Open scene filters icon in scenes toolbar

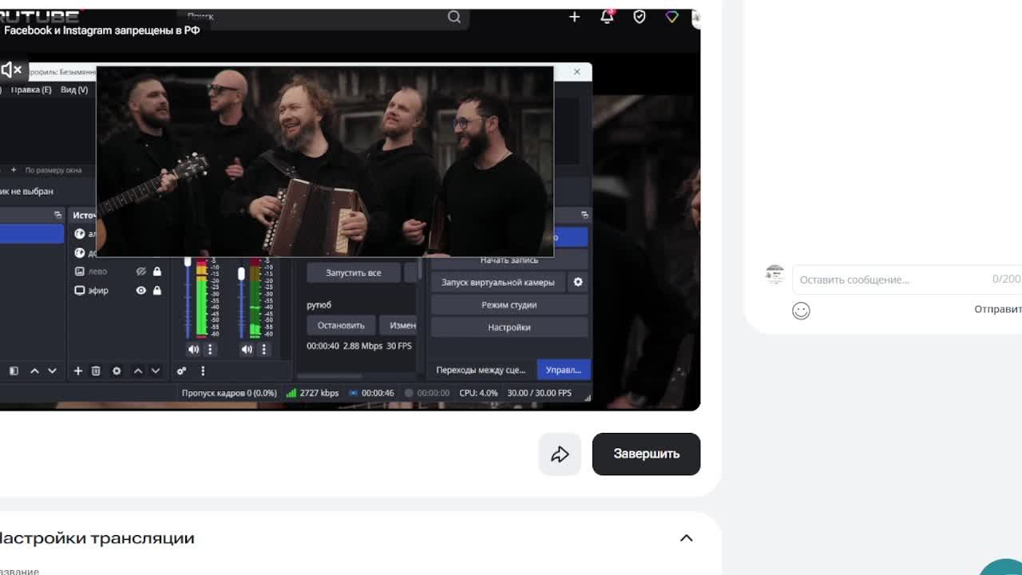(14, 371)
